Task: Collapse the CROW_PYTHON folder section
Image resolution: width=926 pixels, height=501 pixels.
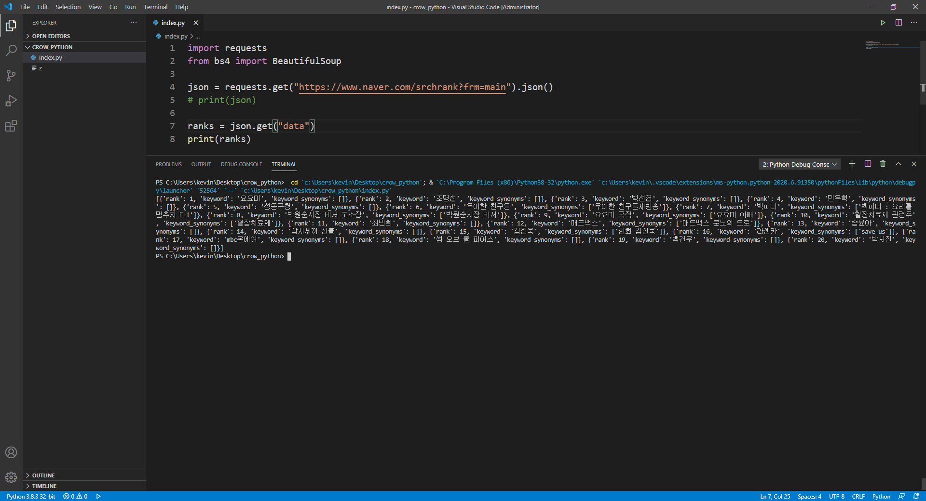Action: [84, 47]
